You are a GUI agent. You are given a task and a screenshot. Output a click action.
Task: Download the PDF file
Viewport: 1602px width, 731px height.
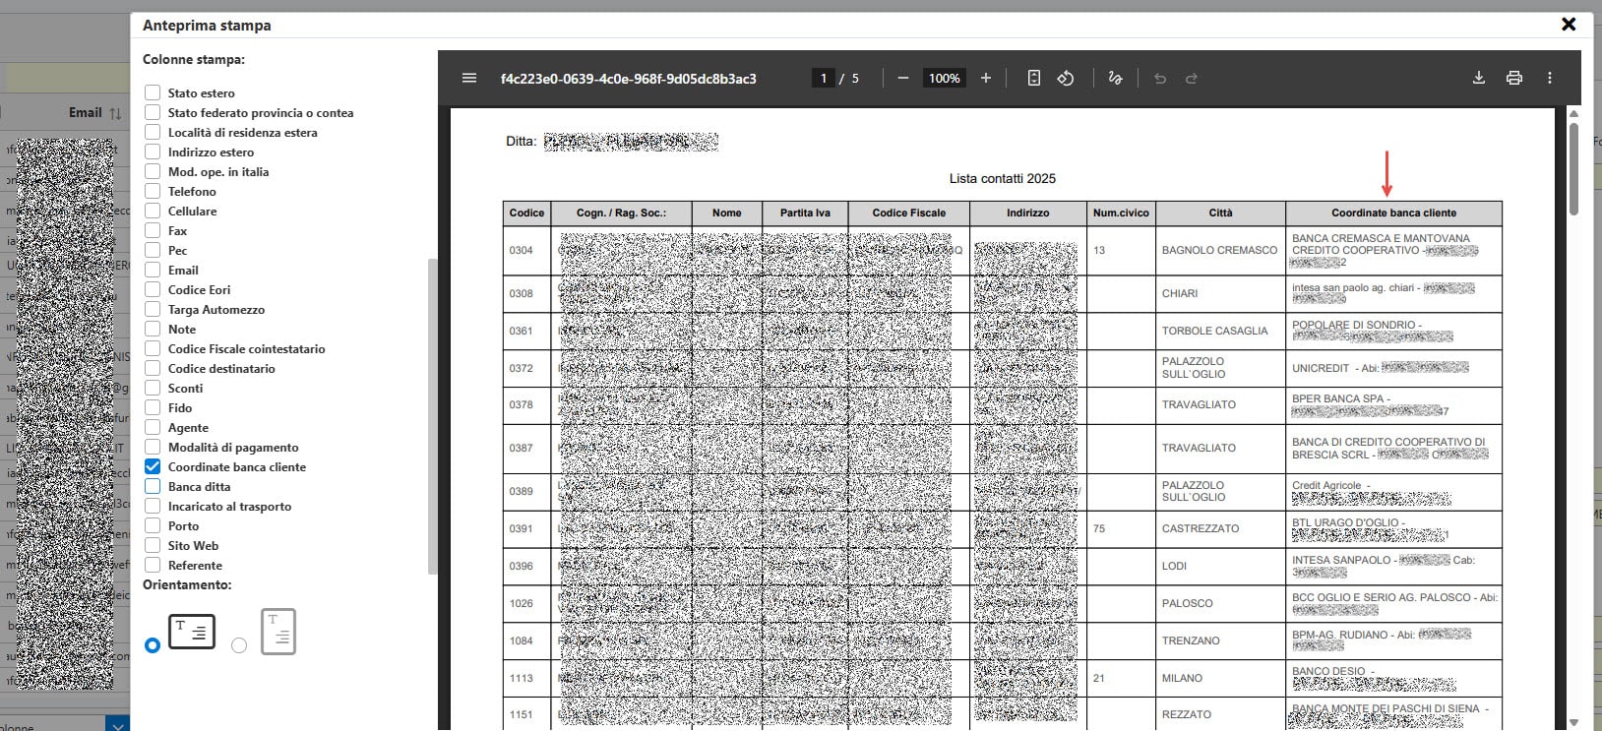tap(1478, 79)
